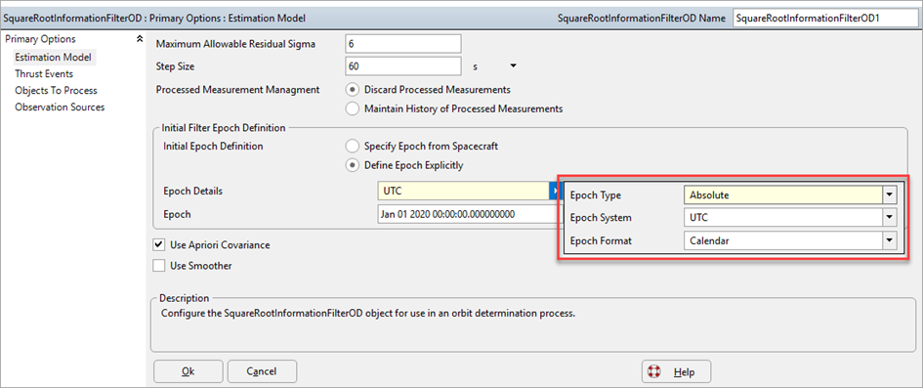This screenshot has width=923, height=388.
Task: Edit the Step Size value field
Action: (x=402, y=65)
